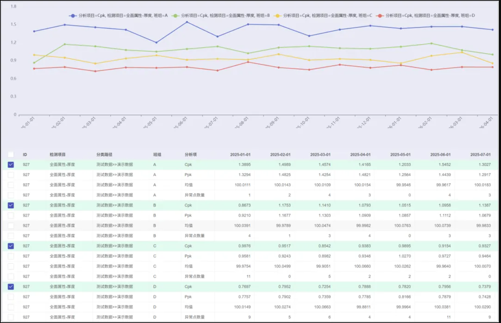Click the green line's first data point
501x323 pixels.
[x=34, y=63]
